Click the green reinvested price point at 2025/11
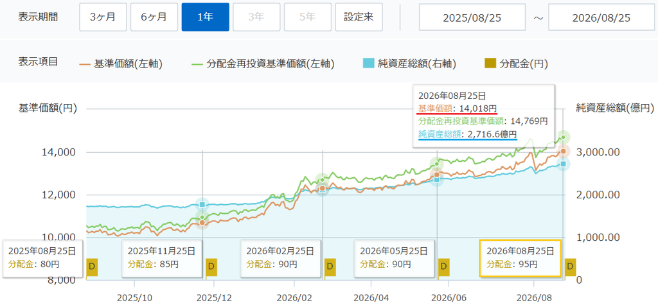 click(202, 217)
